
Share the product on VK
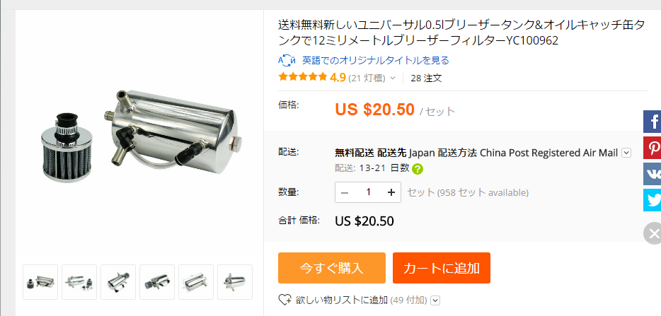pyautogui.click(x=652, y=174)
